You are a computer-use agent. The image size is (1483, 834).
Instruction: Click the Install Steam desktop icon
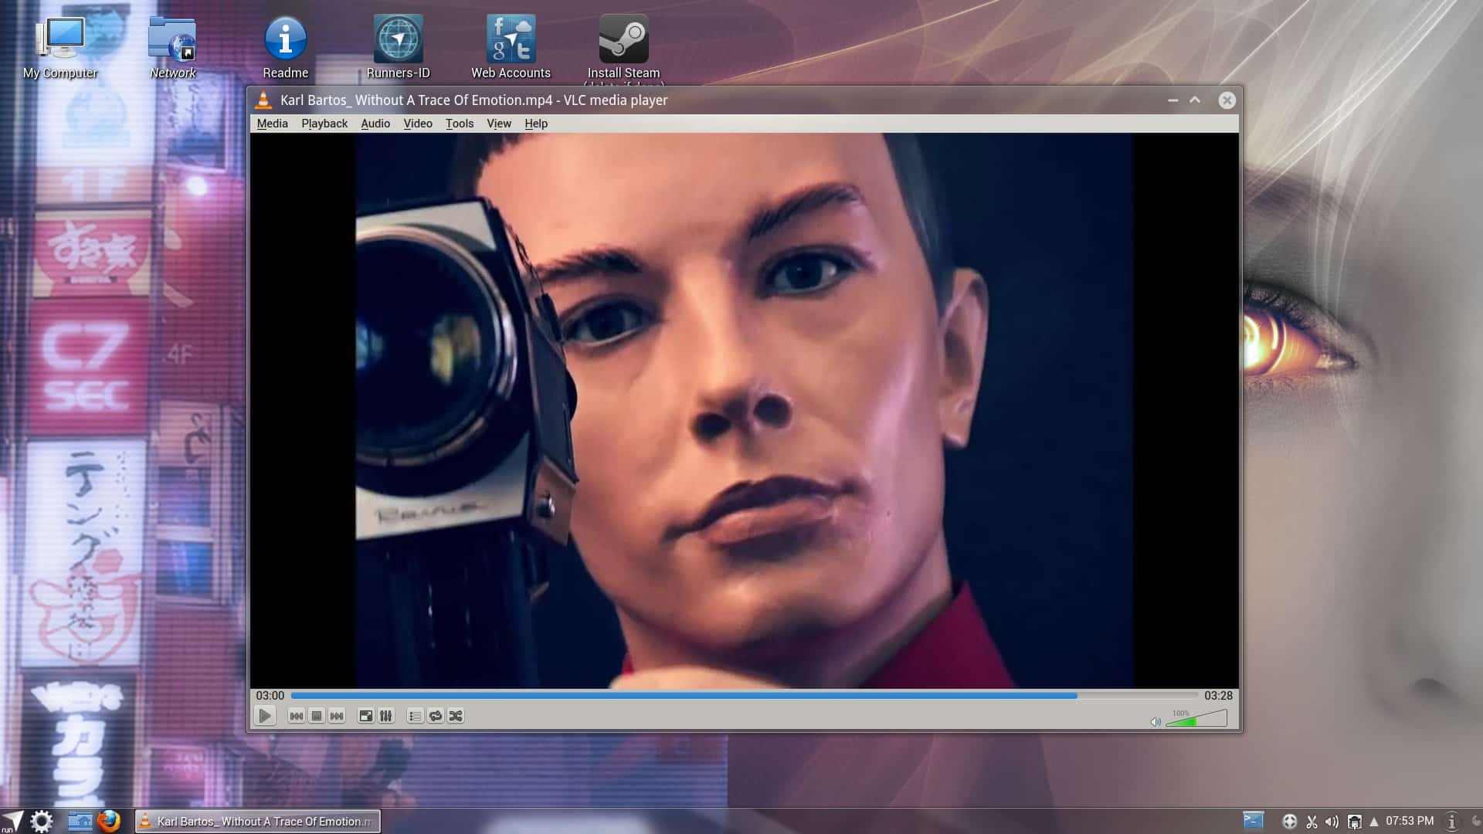click(x=623, y=46)
